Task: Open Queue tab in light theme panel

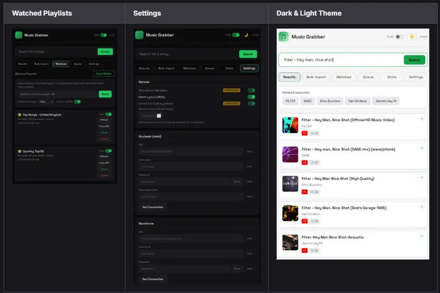Action: (368, 77)
